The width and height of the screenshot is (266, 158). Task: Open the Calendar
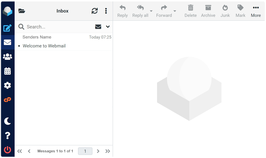coord(7,71)
